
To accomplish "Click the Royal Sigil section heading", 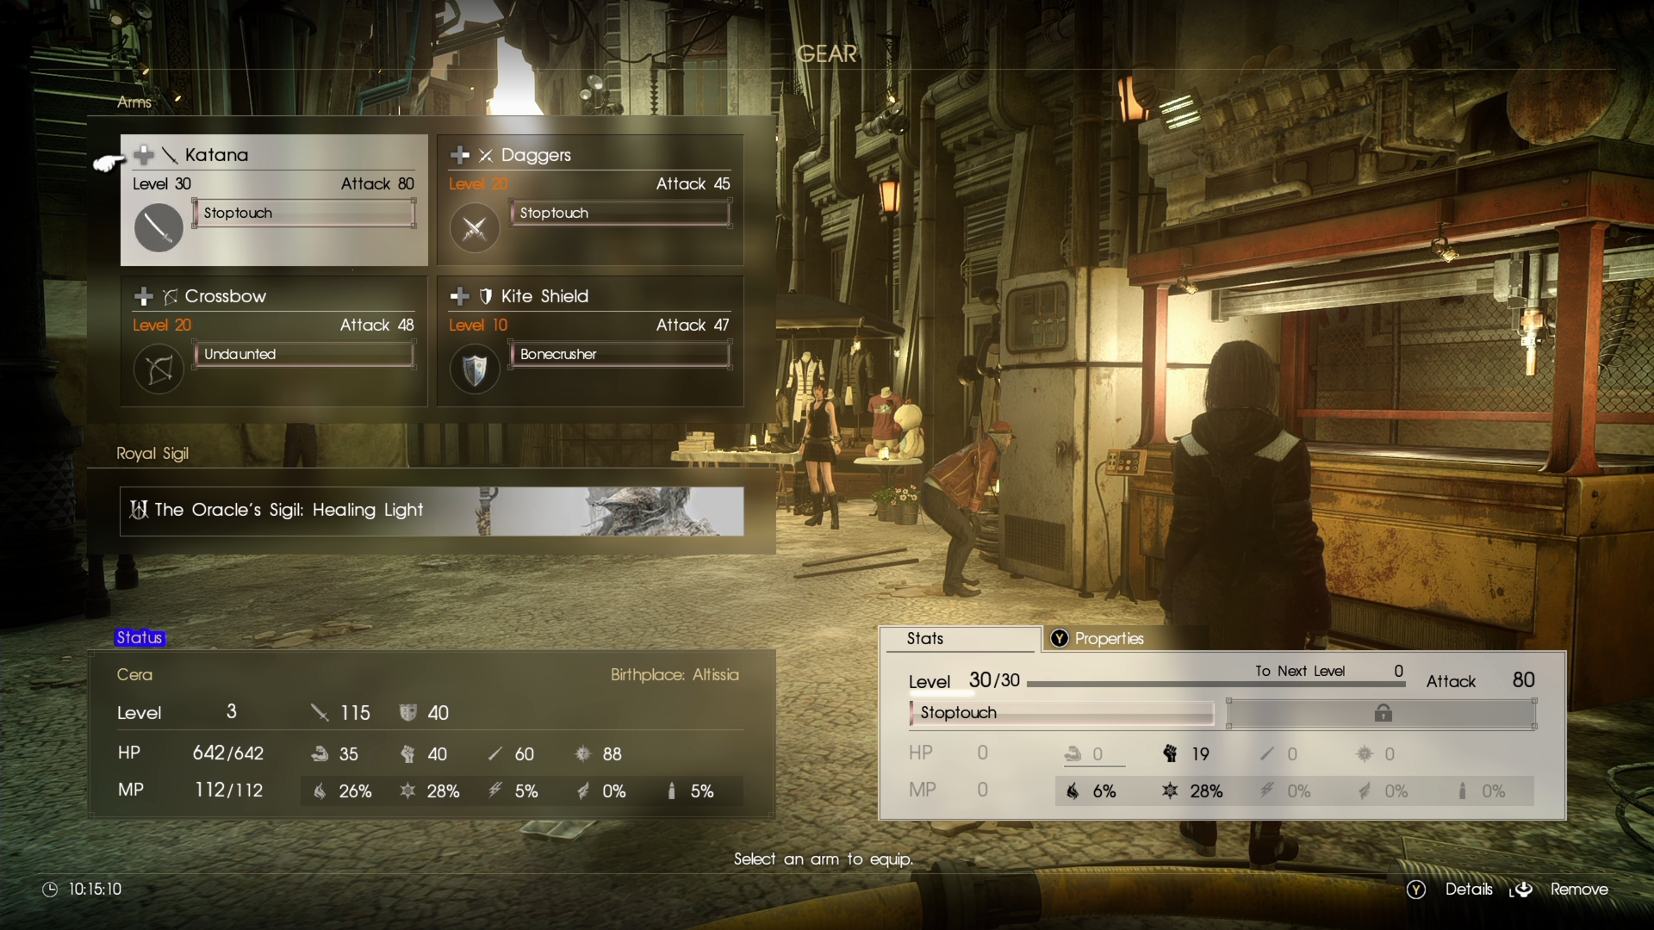I will coord(152,454).
